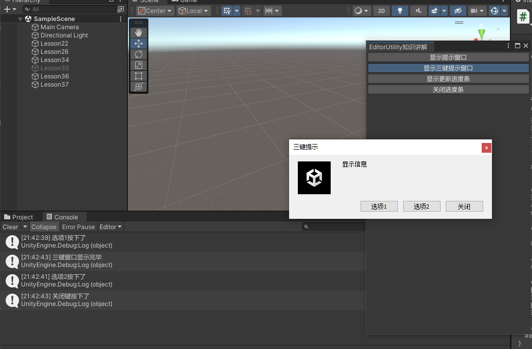Viewport: 532px width, 349px height.
Task: Select the Transform tool
Action: [x=139, y=87]
